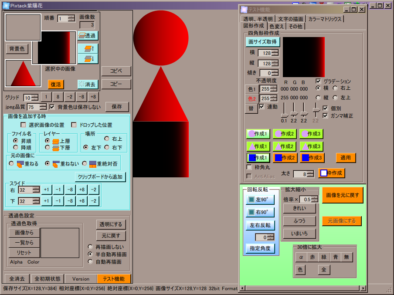Enable 枠角丸 rounded frame checkbox
The height and width of the screenshot is (295, 394).
[x=249, y=167]
